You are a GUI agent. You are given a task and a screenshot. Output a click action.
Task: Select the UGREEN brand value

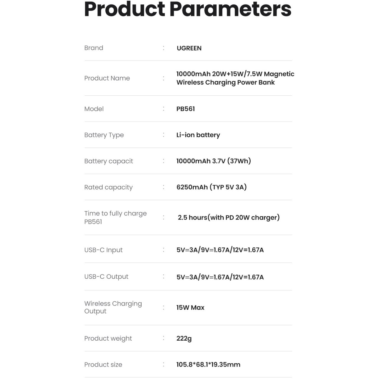pyautogui.click(x=189, y=48)
